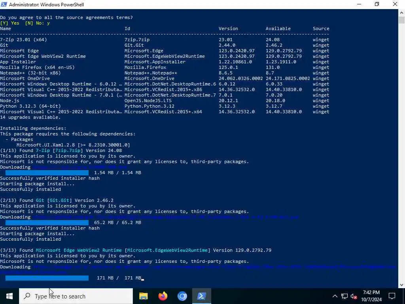Click the Git download progress bar showing 65.2 MB
The image size is (405, 304).
47,222
